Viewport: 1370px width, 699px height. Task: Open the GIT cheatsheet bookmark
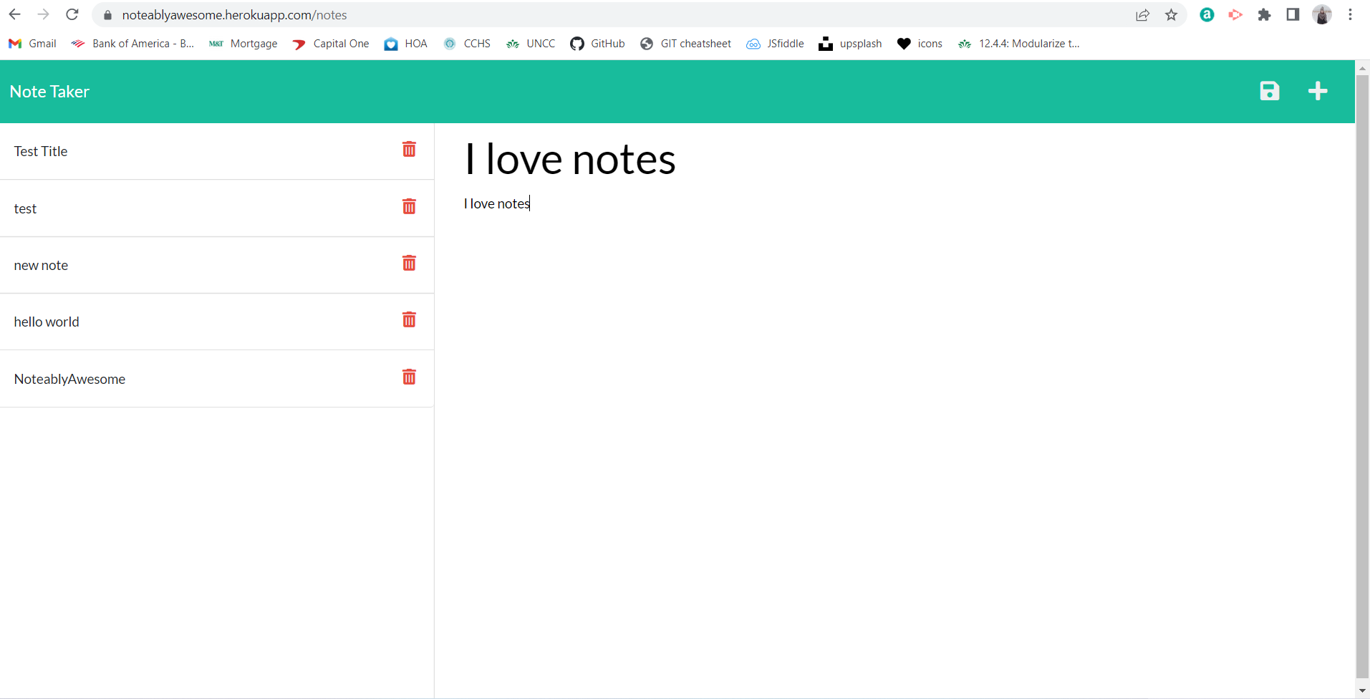click(685, 44)
